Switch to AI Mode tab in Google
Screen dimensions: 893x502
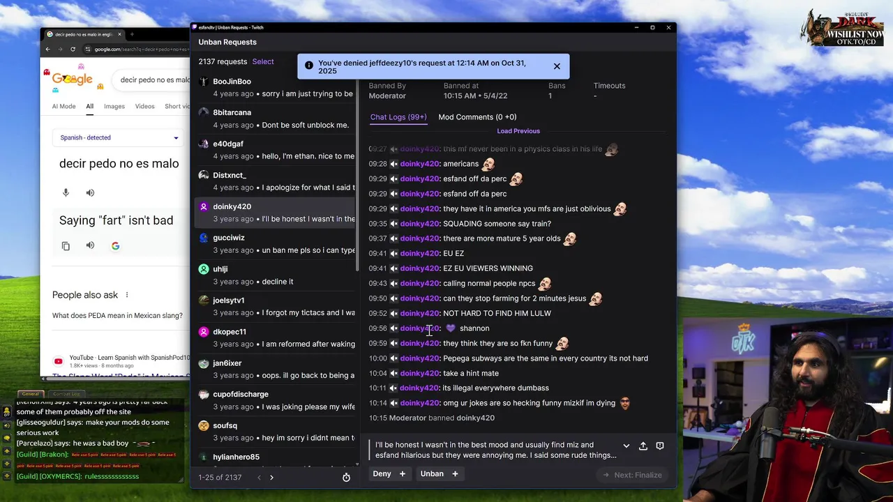(63, 107)
